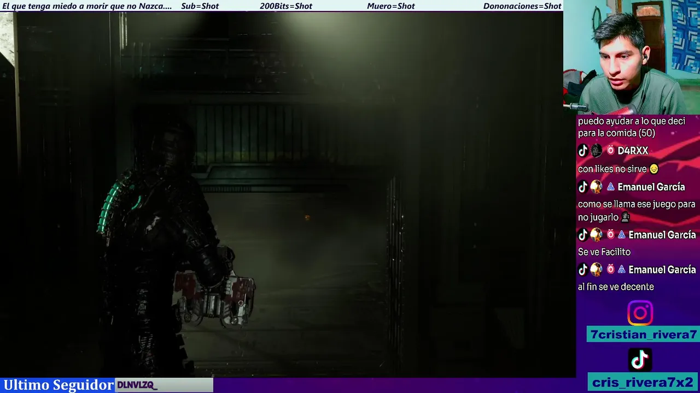The image size is (700, 393).
Task: Click the TikTok icon beside D4RXX
Action: pyautogui.click(x=583, y=151)
